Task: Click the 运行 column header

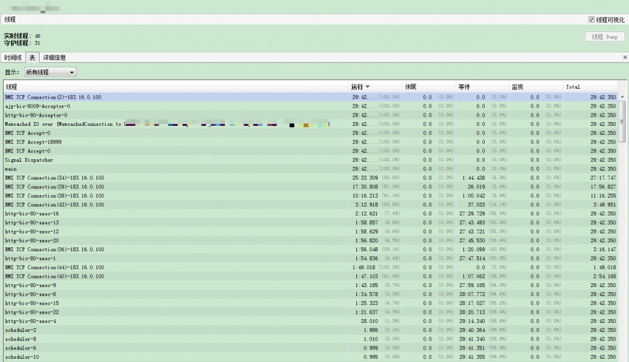Action: click(375, 87)
